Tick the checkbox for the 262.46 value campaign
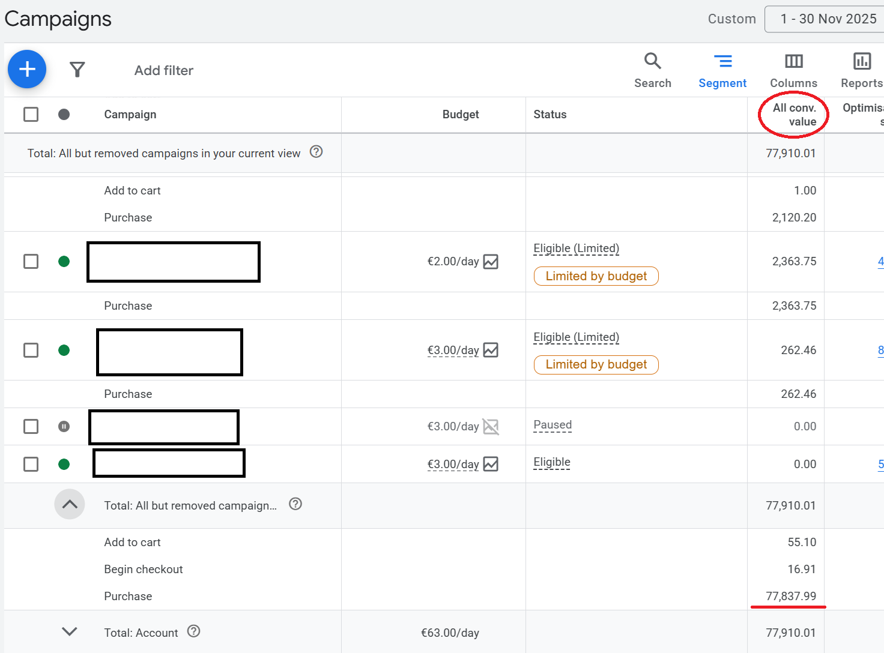This screenshot has width=884, height=653. pos(31,351)
